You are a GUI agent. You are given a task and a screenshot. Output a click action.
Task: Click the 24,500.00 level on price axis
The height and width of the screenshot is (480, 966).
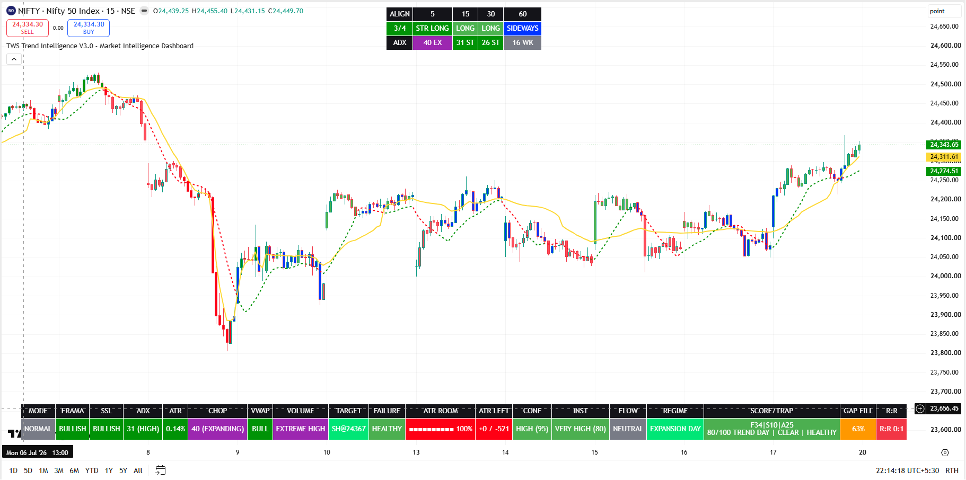pyautogui.click(x=946, y=84)
